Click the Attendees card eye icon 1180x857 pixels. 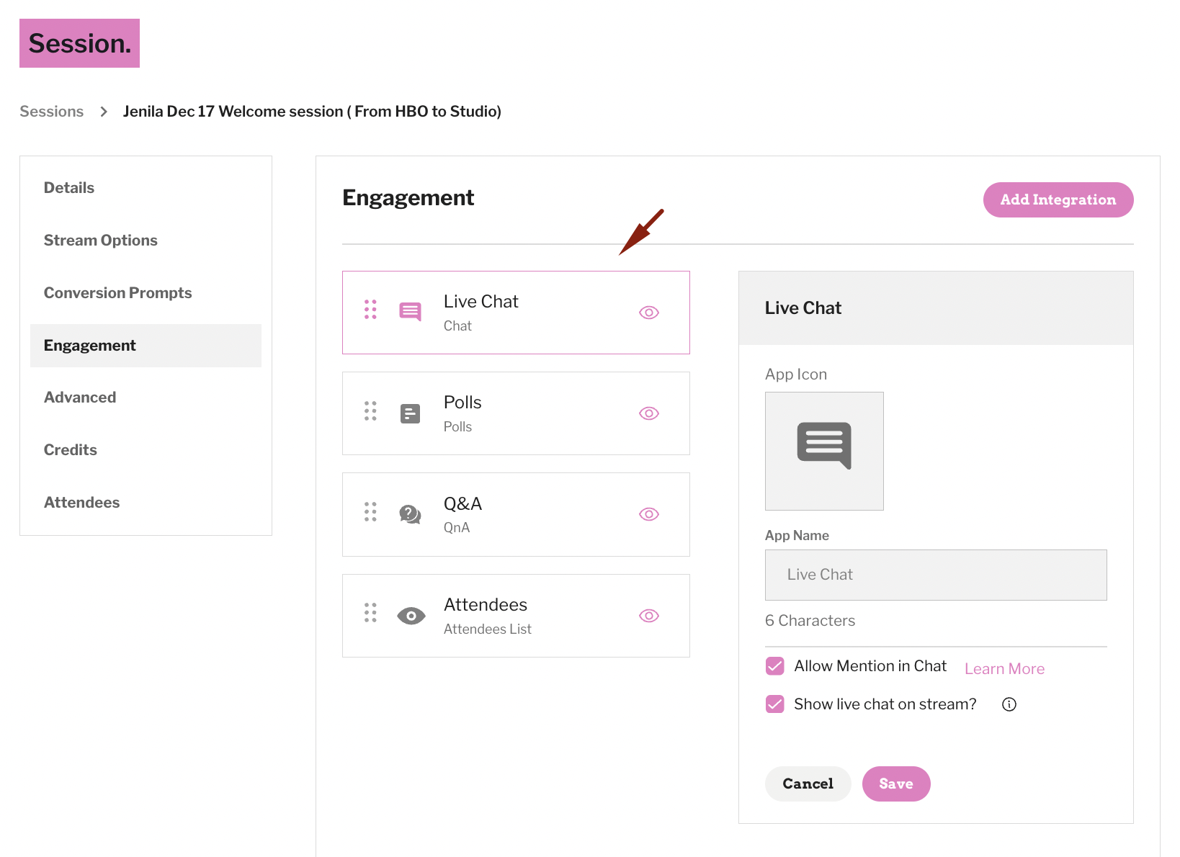tap(411, 616)
